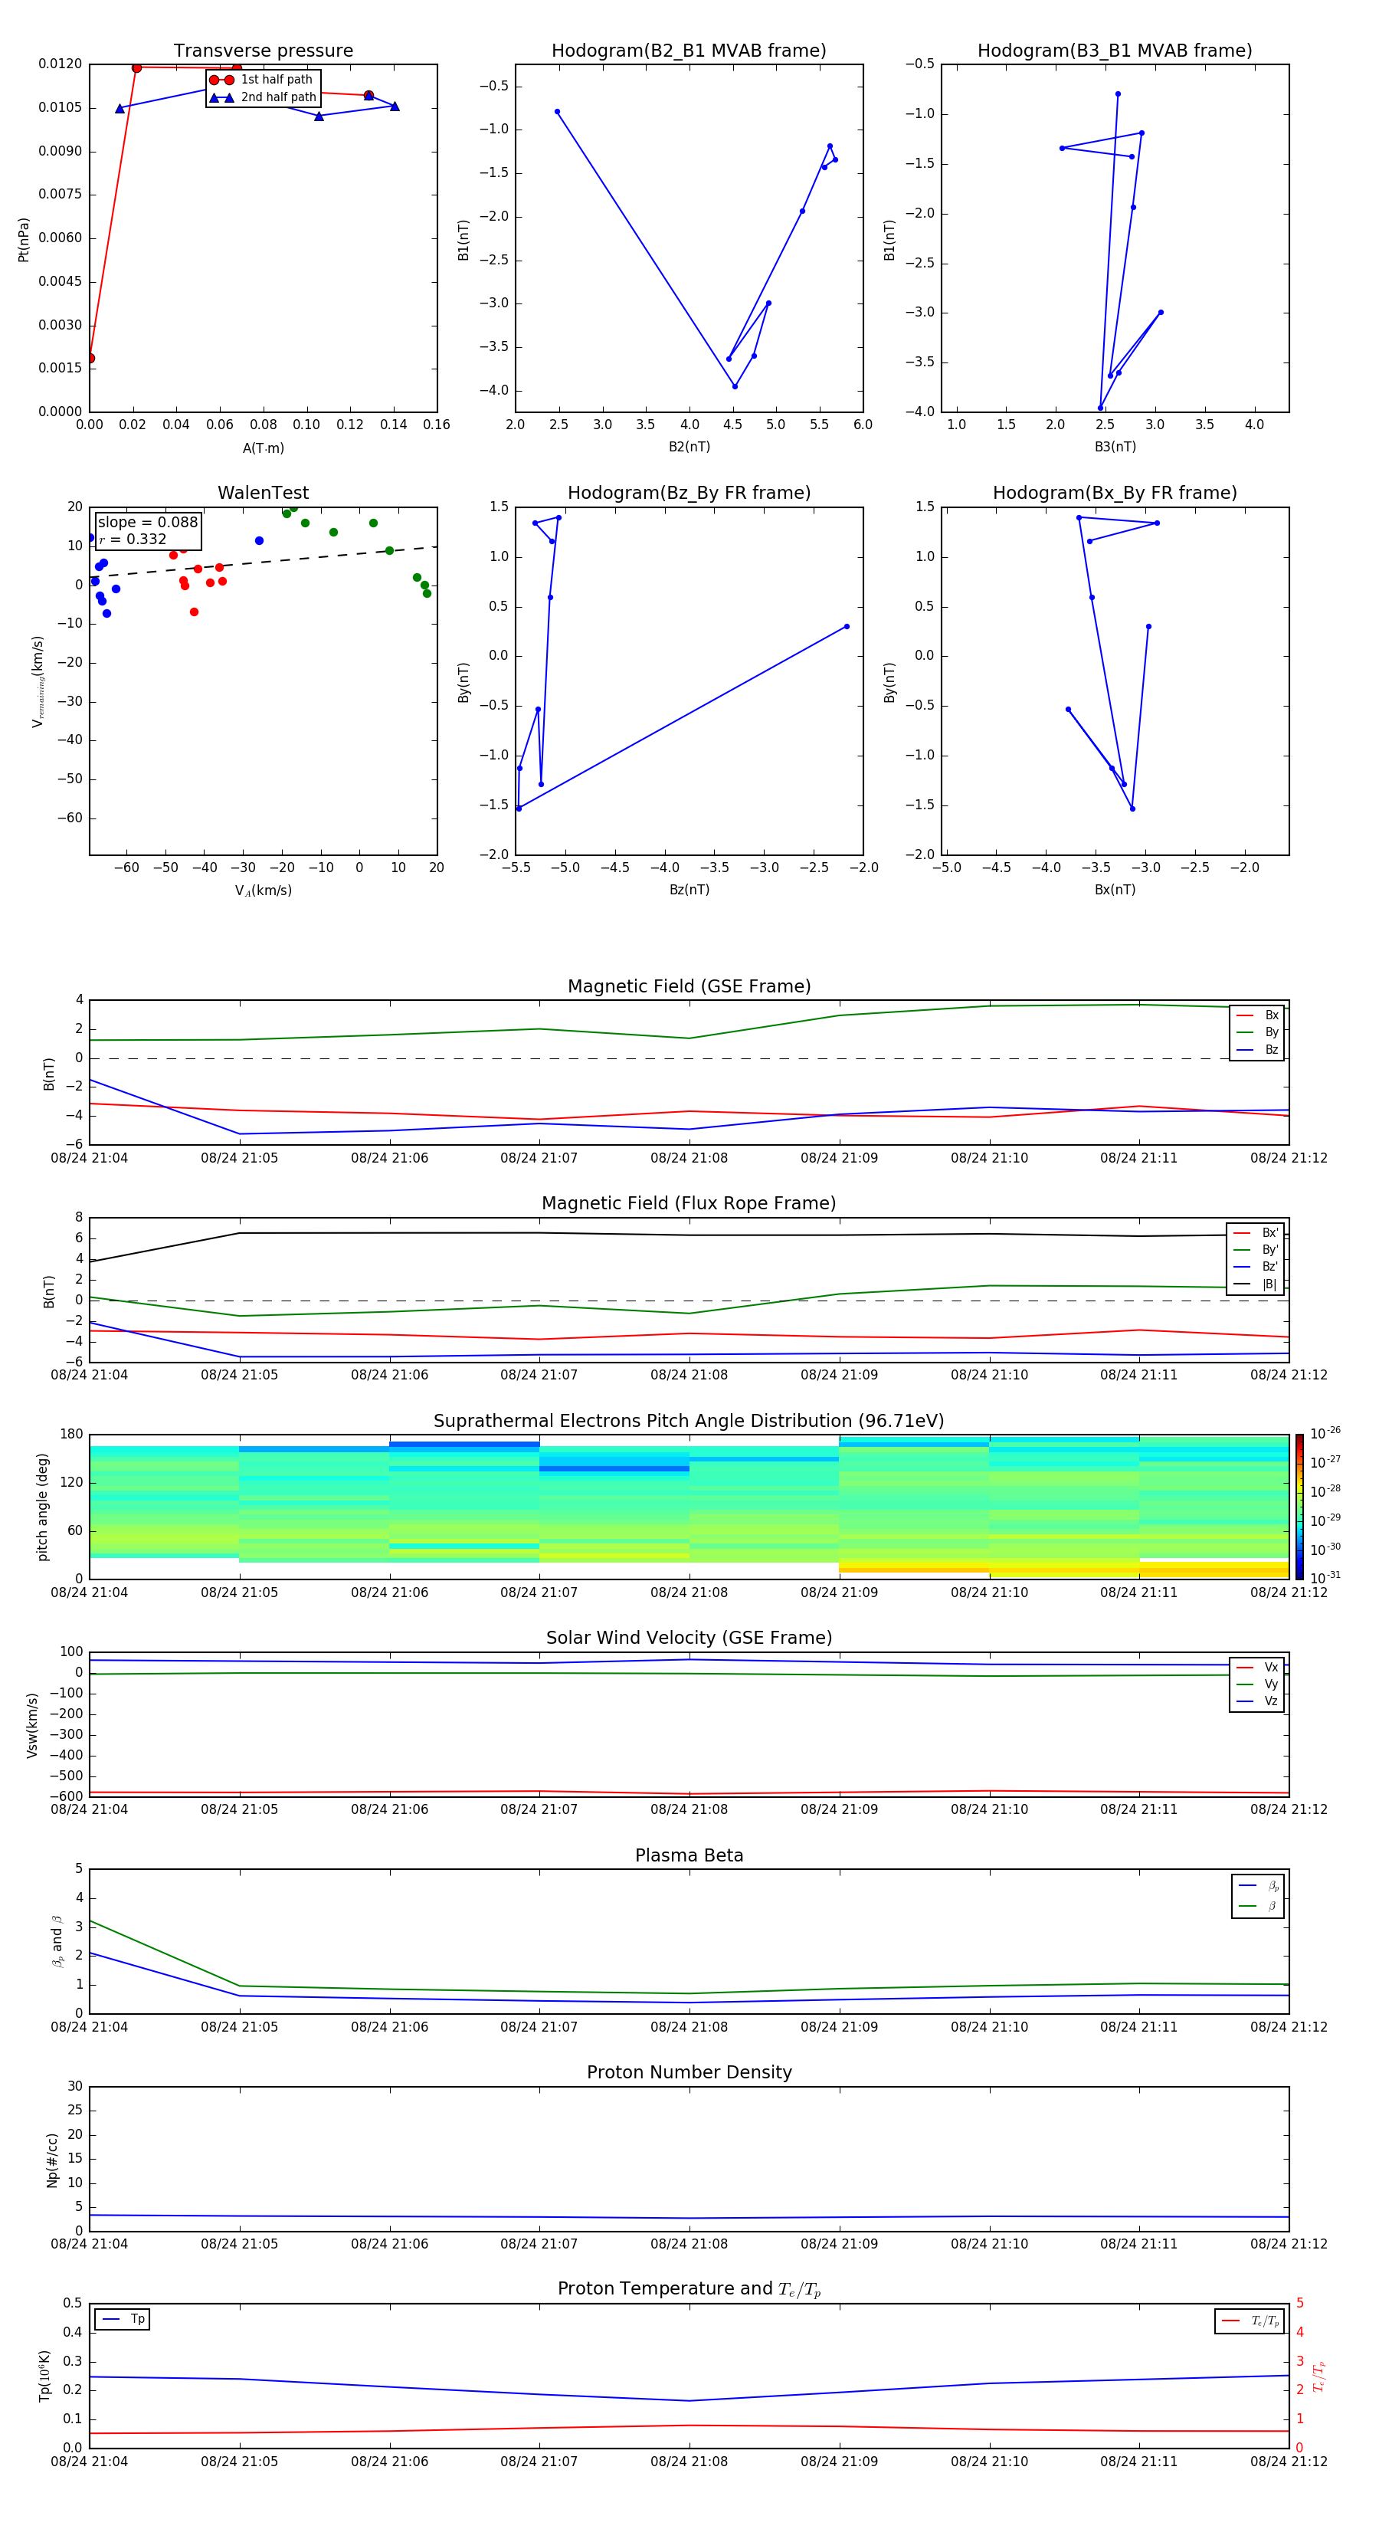Select Bx' in the flux rope legend

[x=1256, y=1233]
